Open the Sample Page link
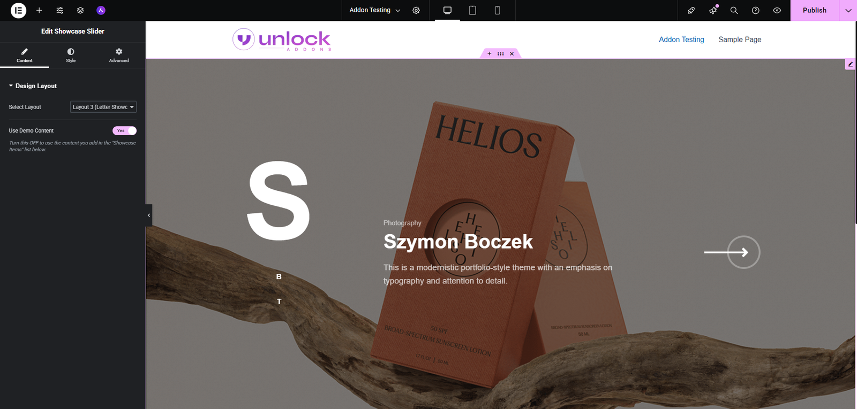Image resolution: width=857 pixels, height=409 pixels. click(x=740, y=40)
